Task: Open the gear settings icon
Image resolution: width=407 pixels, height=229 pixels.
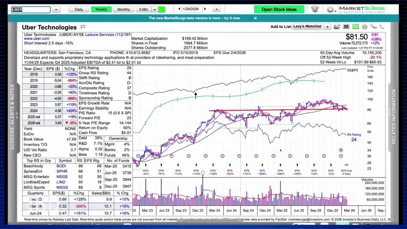Action: click(x=330, y=9)
